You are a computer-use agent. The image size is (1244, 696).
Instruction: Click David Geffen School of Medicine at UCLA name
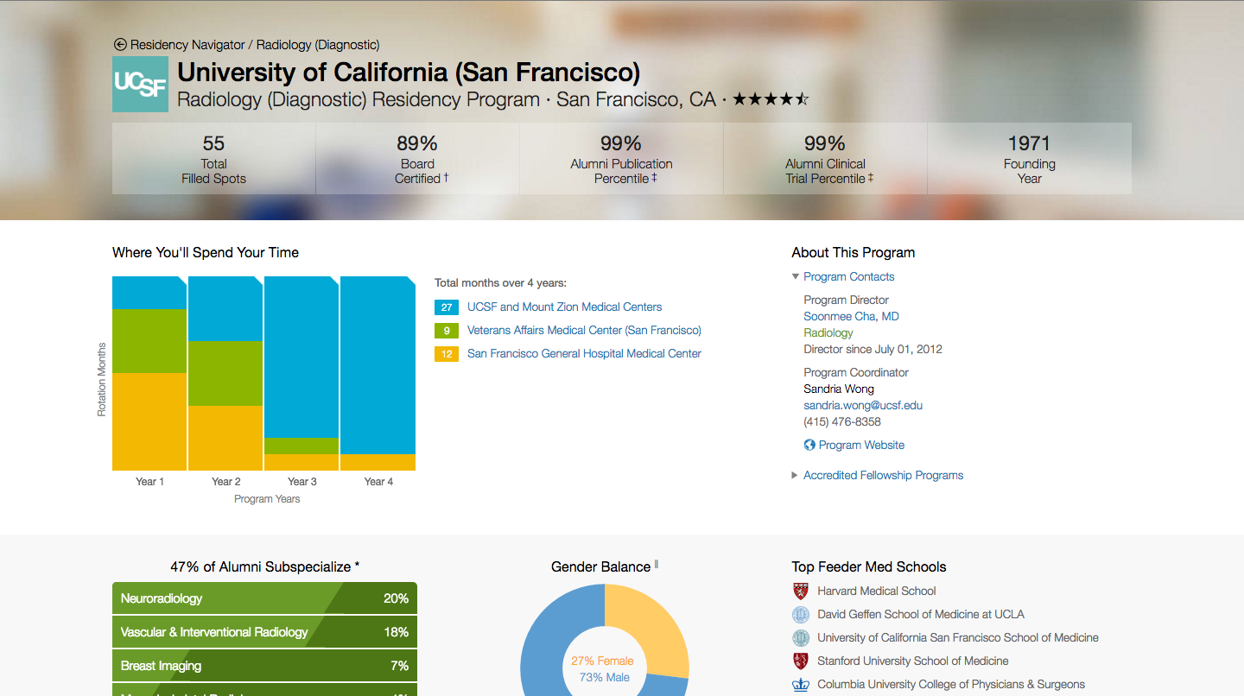coord(921,614)
